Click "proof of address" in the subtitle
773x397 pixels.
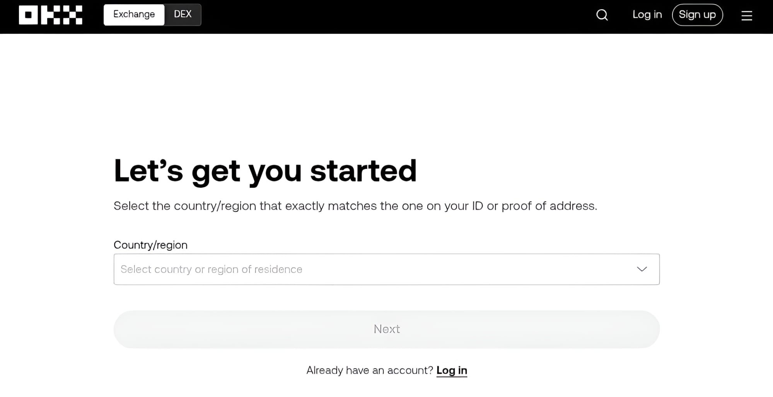549,206
